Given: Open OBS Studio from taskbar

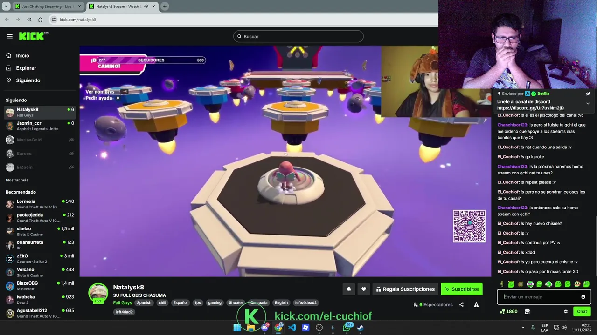Looking at the screenshot, I should coord(319,328).
